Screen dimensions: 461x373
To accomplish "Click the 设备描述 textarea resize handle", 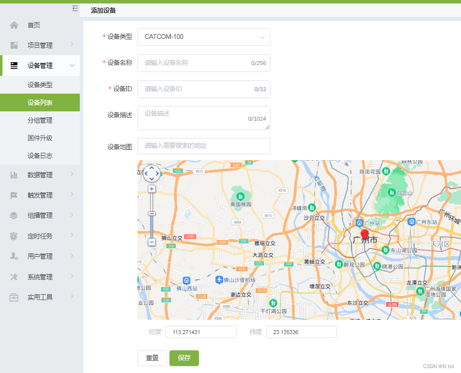I will coord(267,127).
